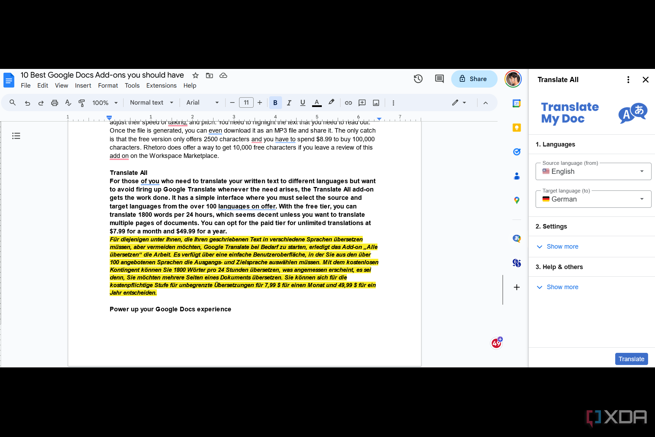Show the document outline

pyautogui.click(x=16, y=136)
